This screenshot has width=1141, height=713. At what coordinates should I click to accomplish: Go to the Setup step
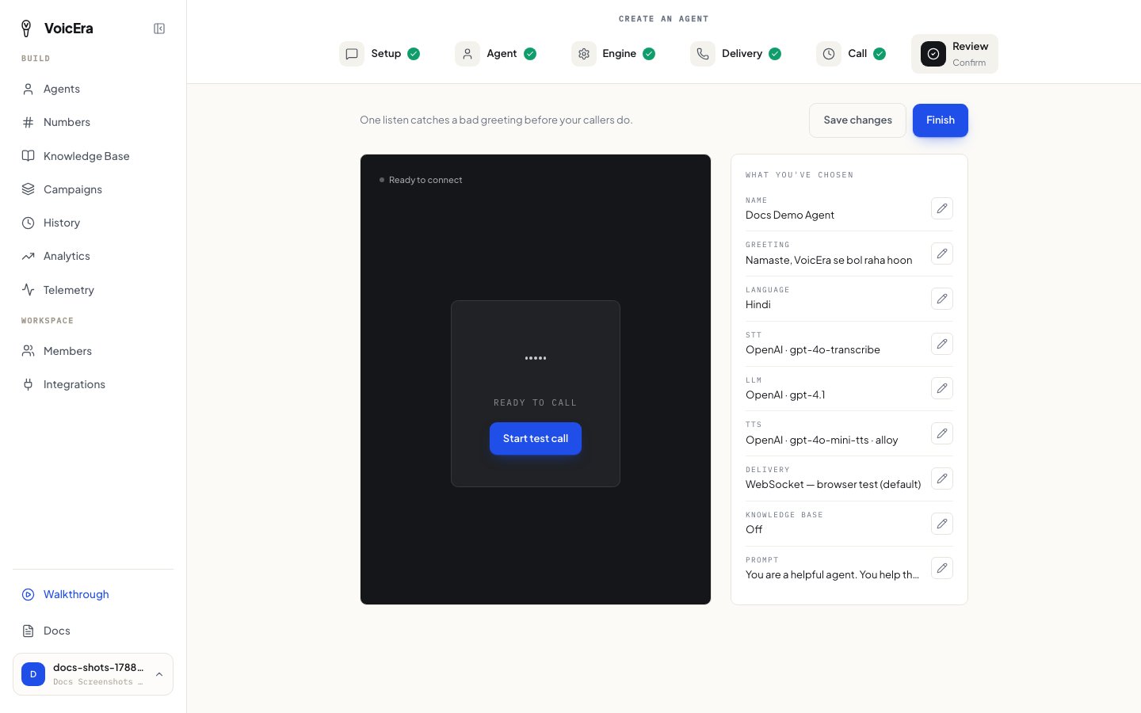380,54
